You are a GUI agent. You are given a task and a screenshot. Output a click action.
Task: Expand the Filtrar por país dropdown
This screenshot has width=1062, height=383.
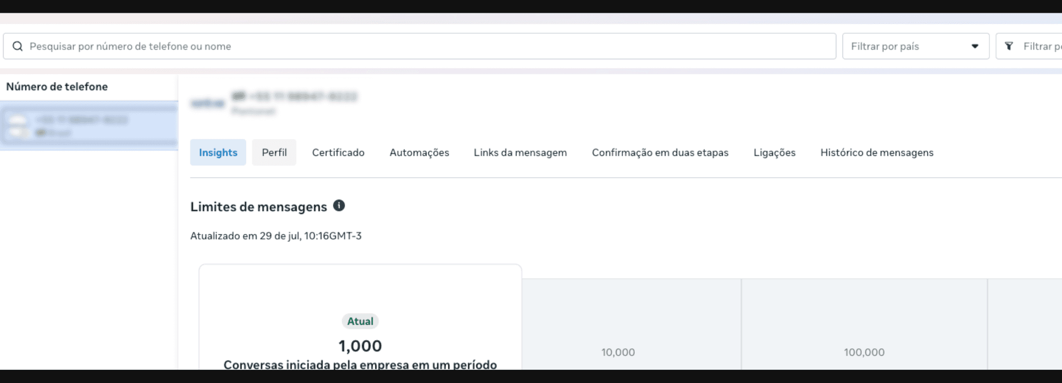pyautogui.click(x=915, y=46)
